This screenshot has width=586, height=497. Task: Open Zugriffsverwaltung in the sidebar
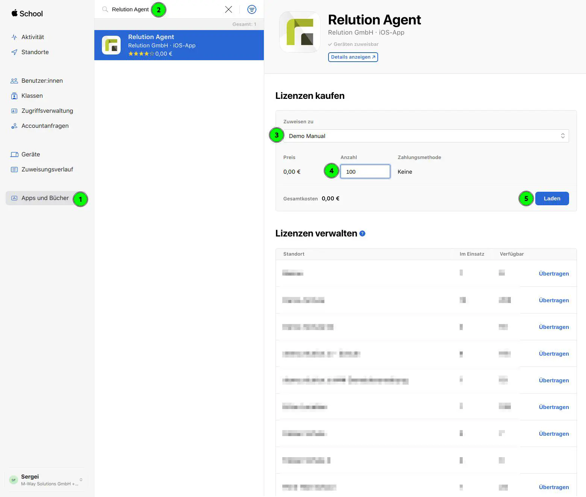pyautogui.click(x=47, y=111)
